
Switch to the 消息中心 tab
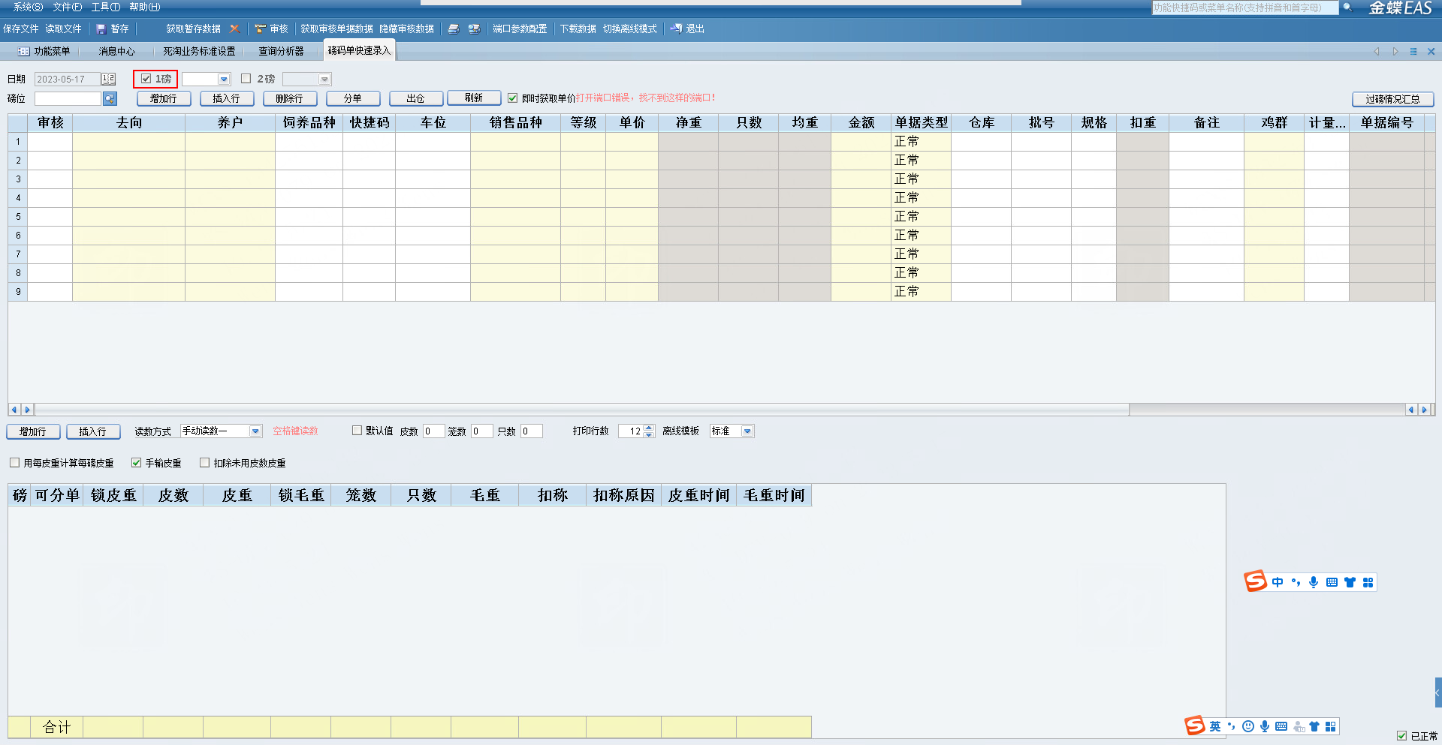coord(116,52)
